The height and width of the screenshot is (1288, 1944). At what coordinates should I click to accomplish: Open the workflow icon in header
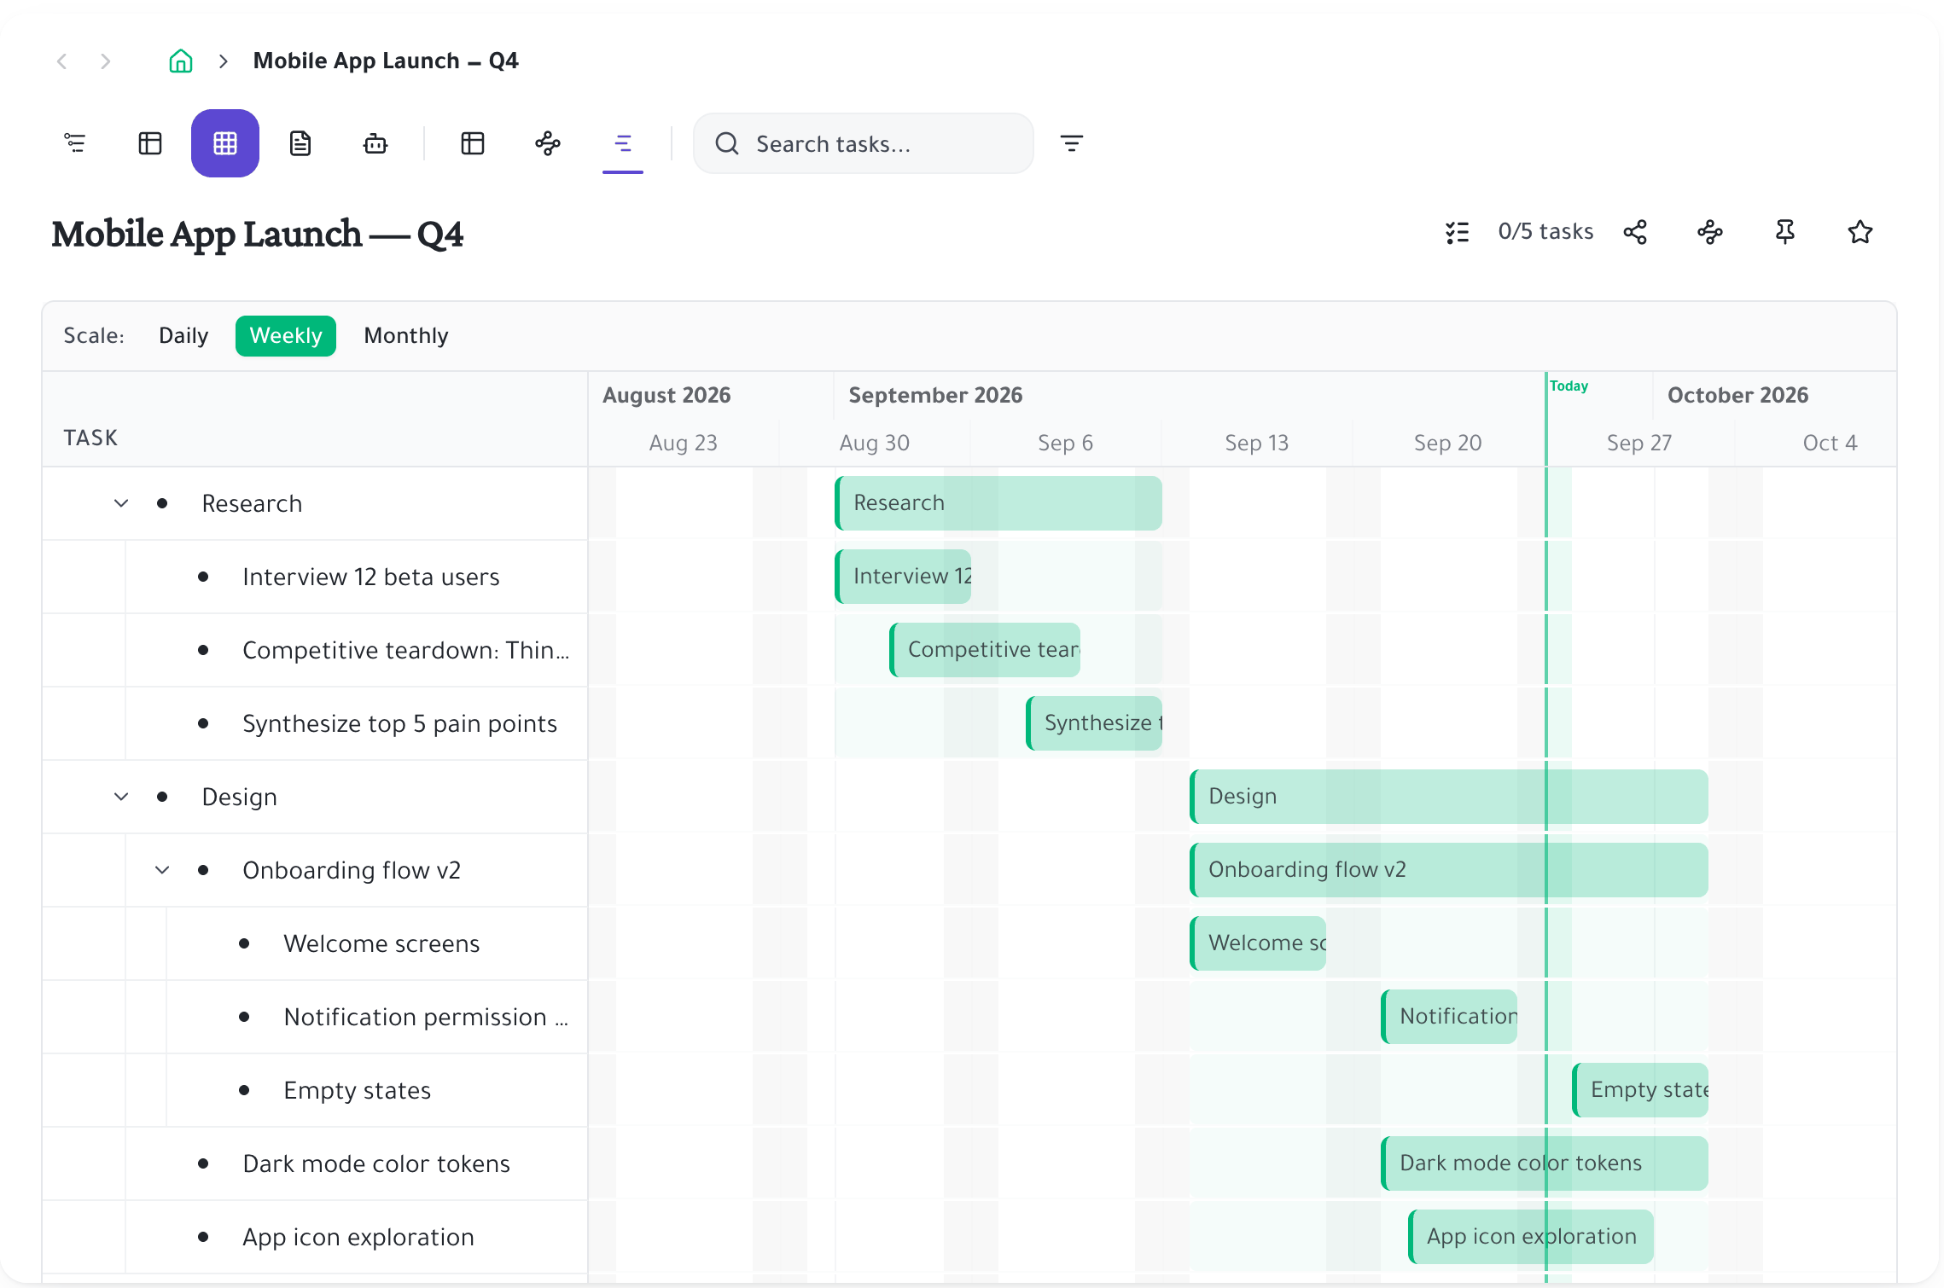click(1710, 232)
